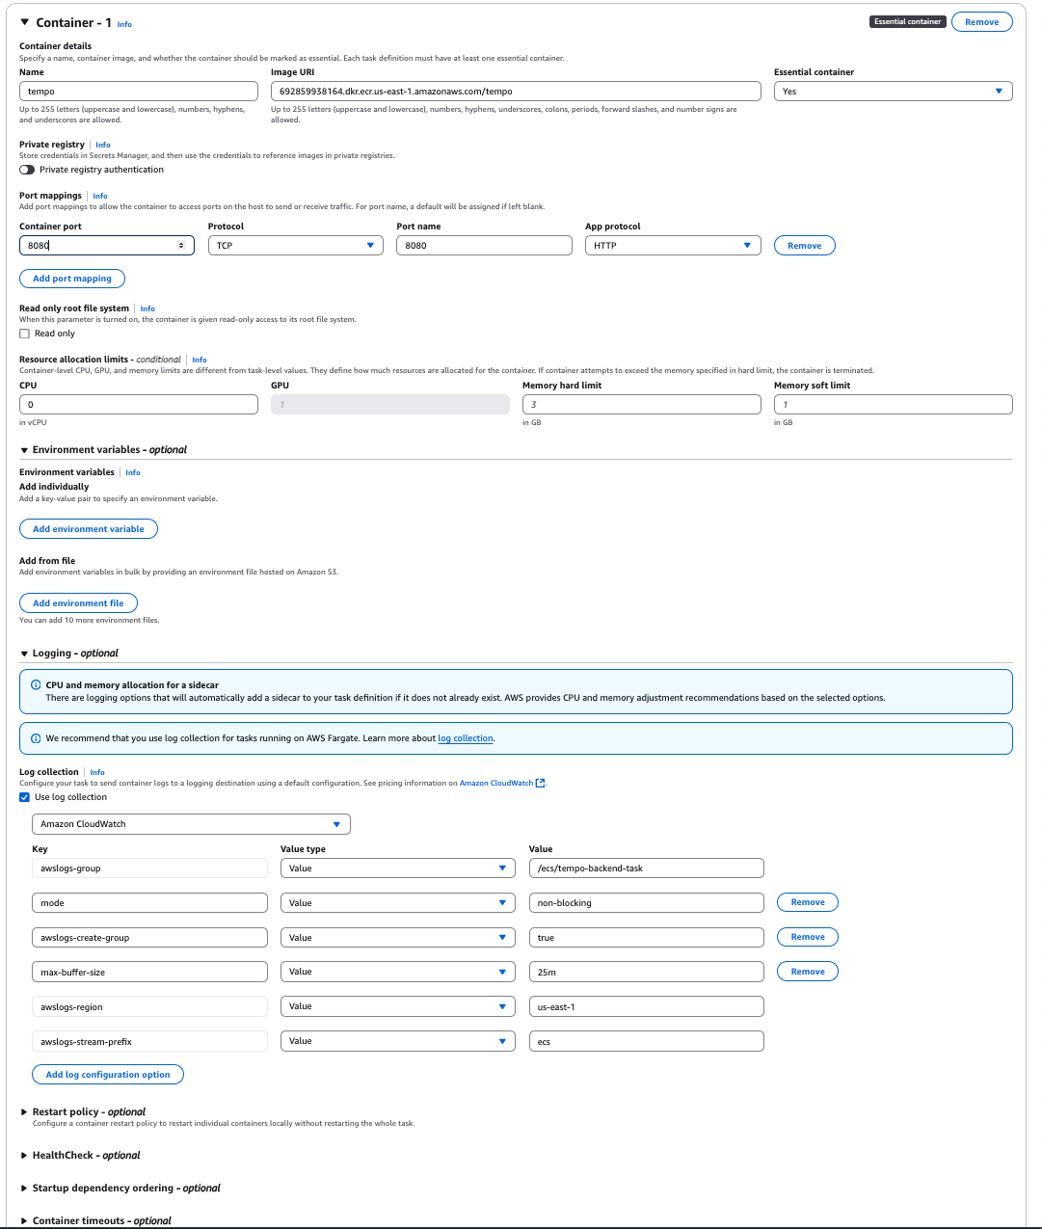Image resolution: width=1042 pixels, height=1229 pixels.
Task: Uncheck Use log collection checkbox
Action: point(25,797)
